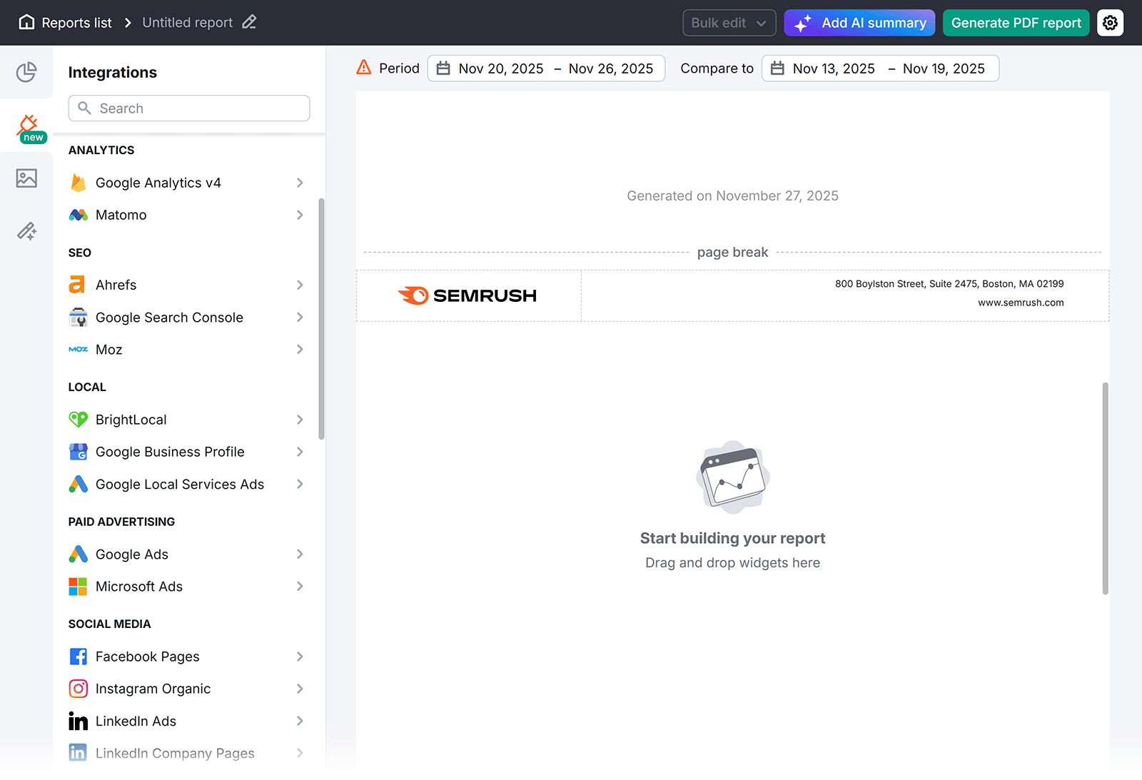Viewport: 1142px width, 780px height.
Task: Click the calendar icon beside Nov 20 date
Action: pyautogui.click(x=443, y=68)
